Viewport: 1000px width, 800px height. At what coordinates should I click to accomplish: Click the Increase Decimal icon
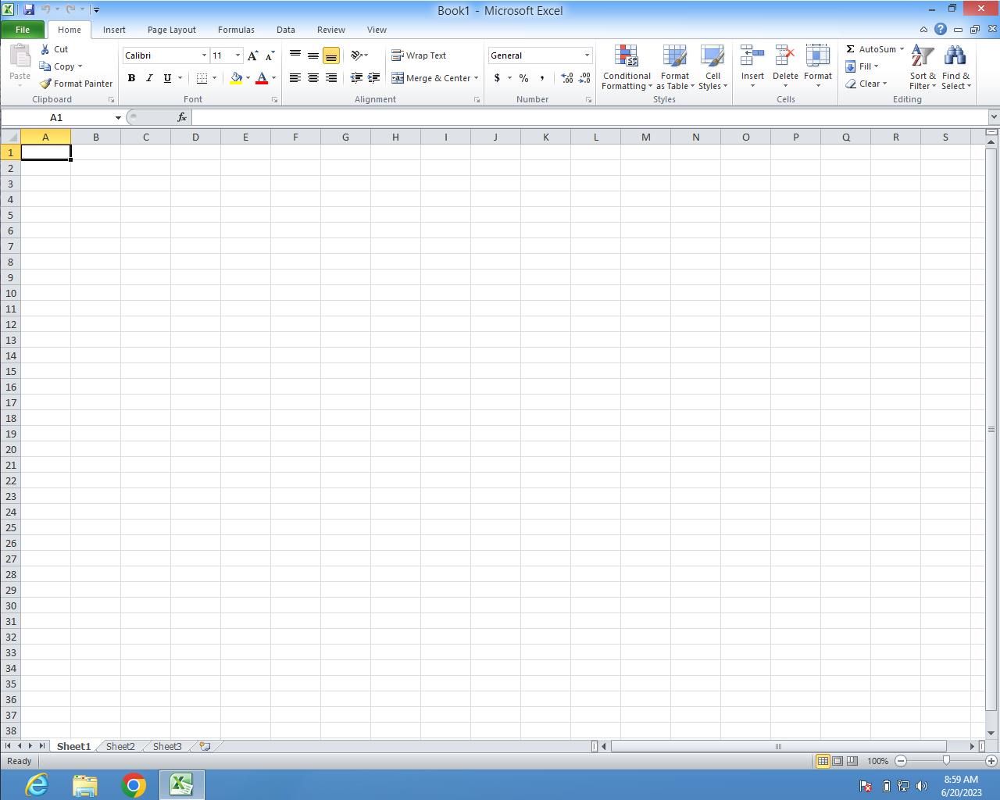[566, 78]
